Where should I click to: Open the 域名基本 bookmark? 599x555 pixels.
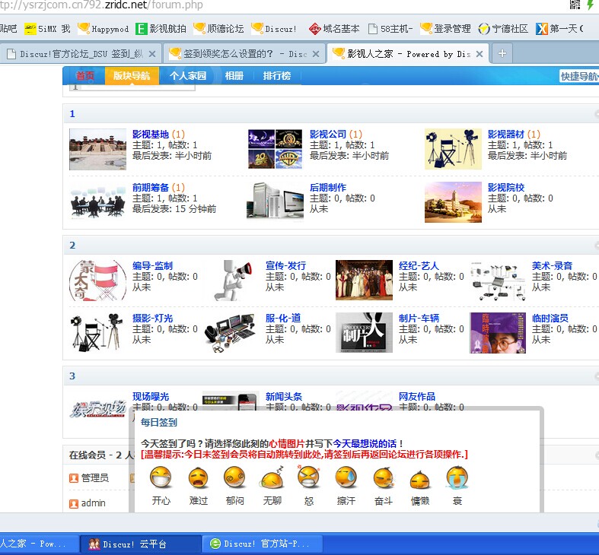(334, 29)
